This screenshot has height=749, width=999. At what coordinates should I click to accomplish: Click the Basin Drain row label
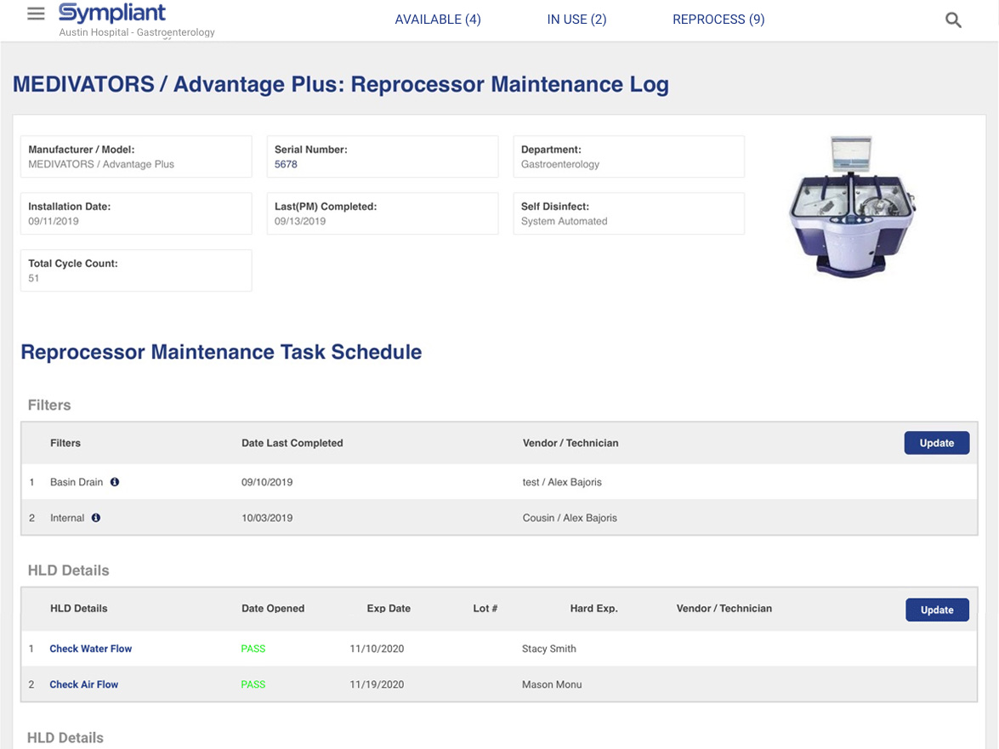coord(77,482)
